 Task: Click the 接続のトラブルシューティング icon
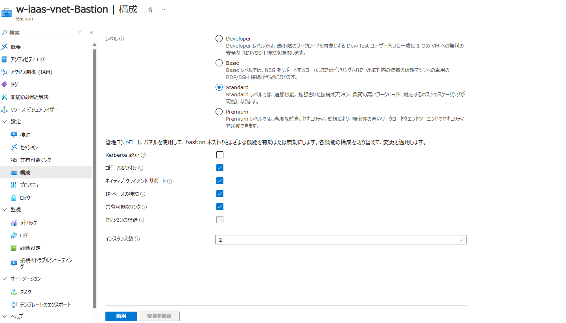(14, 263)
